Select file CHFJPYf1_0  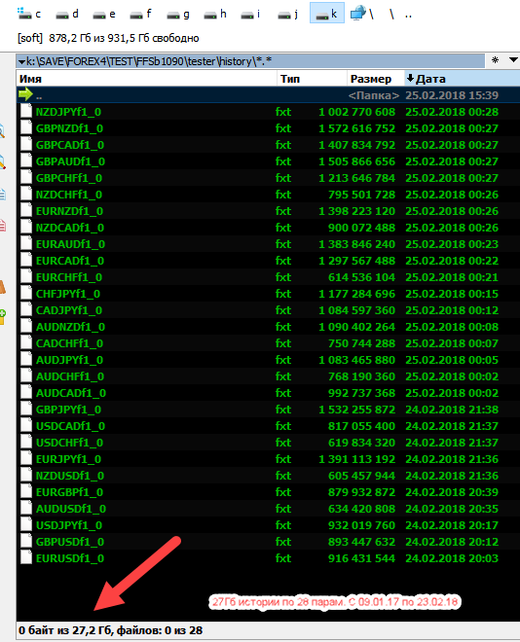point(268,294)
